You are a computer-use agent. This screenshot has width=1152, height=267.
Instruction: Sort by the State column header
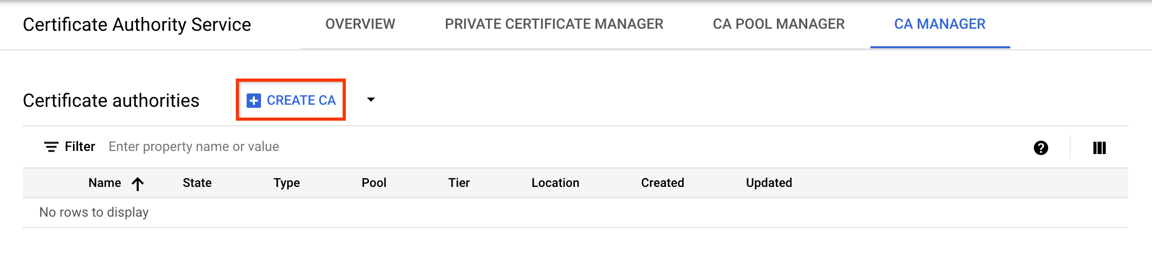[197, 183]
